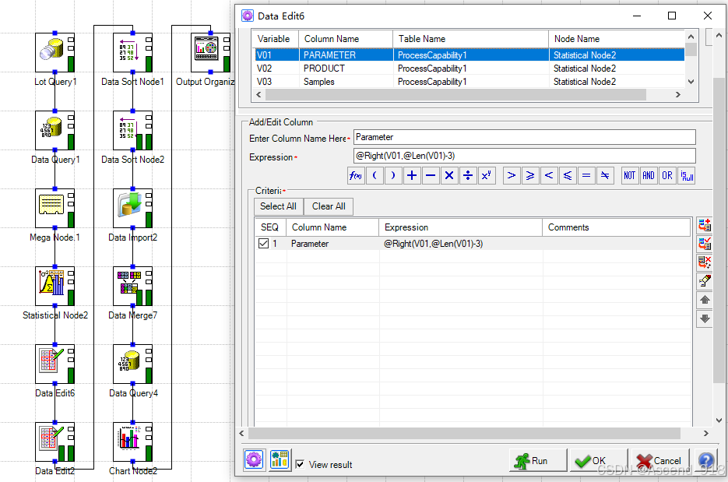Click the move-up arrow icon beside the criteria list
The height and width of the screenshot is (482, 728).
click(x=705, y=300)
